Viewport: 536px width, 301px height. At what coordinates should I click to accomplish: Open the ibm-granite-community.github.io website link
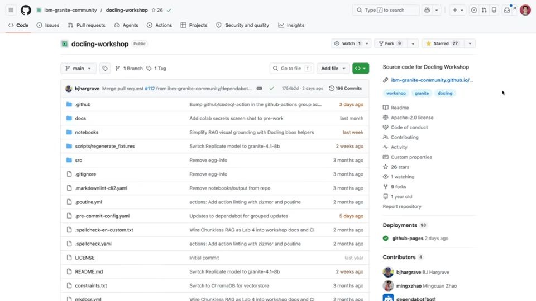pyautogui.click(x=432, y=80)
